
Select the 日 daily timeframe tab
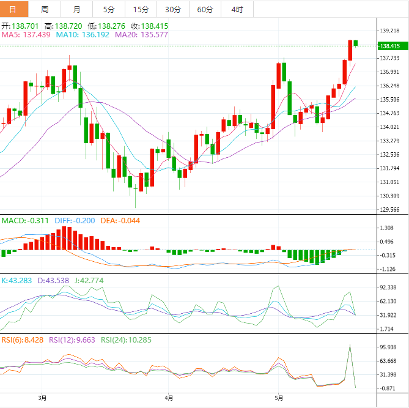coord(13,9)
